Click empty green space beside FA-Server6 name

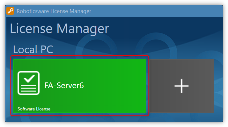(x=115, y=85)
